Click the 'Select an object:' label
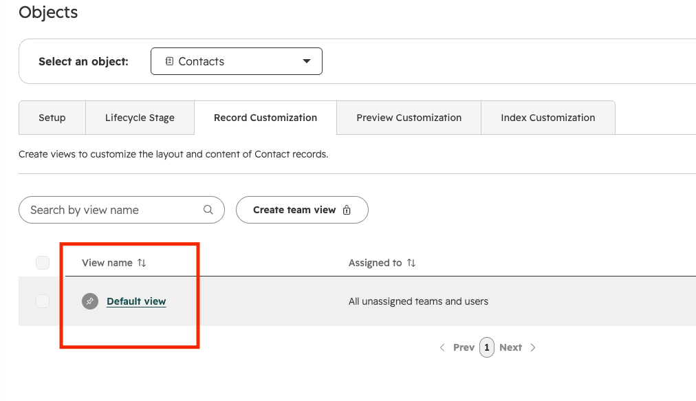The height and width of the screenshot is (401, 696). point(83,61)
